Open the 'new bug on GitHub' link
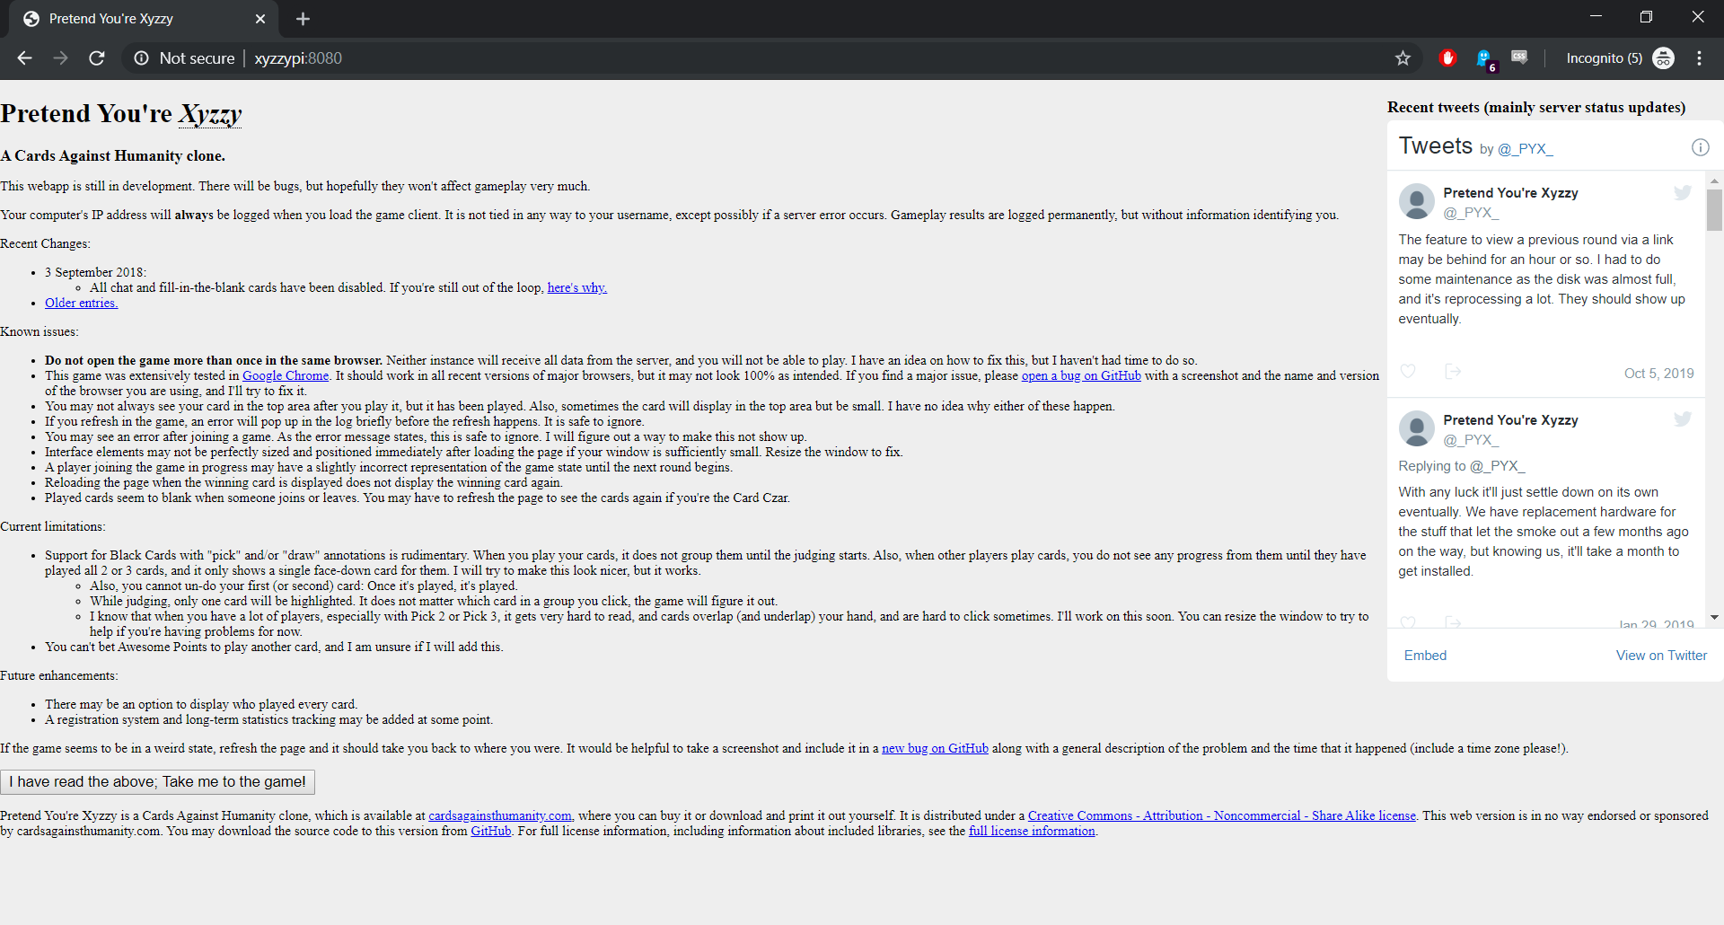 [935, 748]
